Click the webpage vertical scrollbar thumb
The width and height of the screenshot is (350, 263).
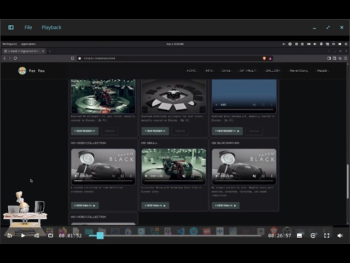pyautogui.click(x=348, y=181)
